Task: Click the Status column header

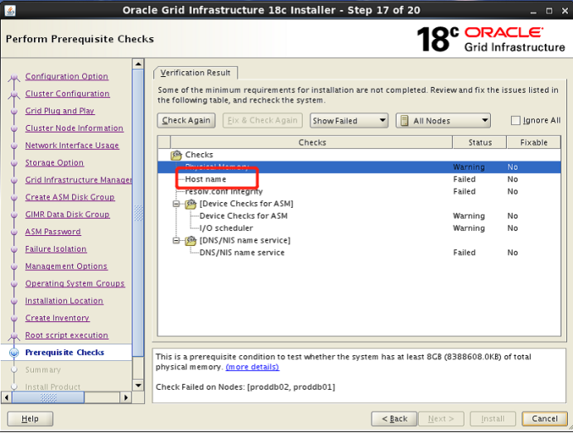Action: click(x=479, y=142)
